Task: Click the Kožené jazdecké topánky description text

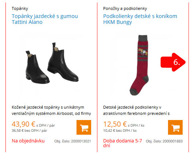Action: click(51, 110)
